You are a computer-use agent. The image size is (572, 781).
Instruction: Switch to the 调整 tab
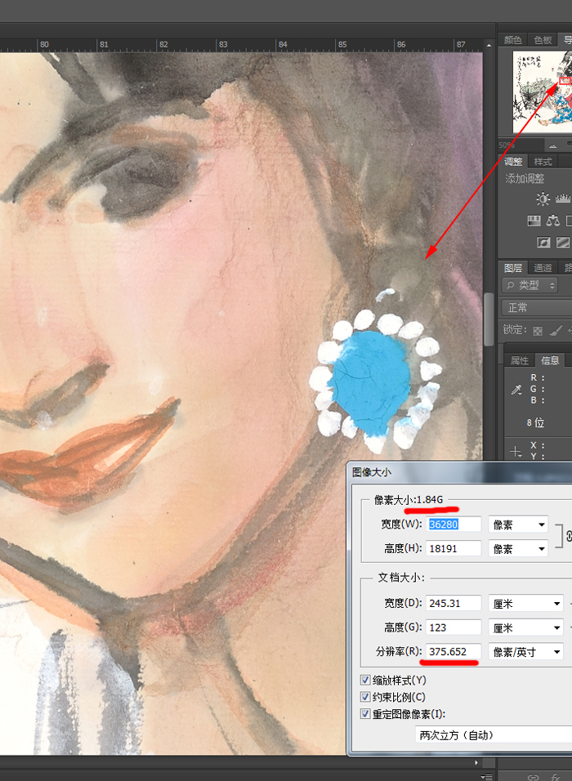(x=513, y=162)
